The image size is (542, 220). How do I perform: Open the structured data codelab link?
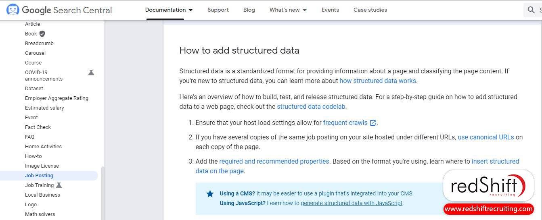click(x=311, y=107)
